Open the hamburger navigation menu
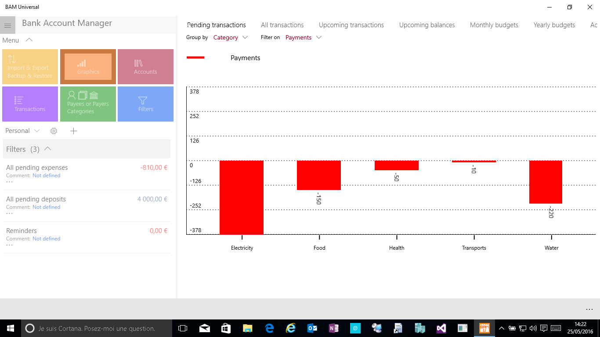The height and width of the screenshot is (337, 600). coord(7,25)
